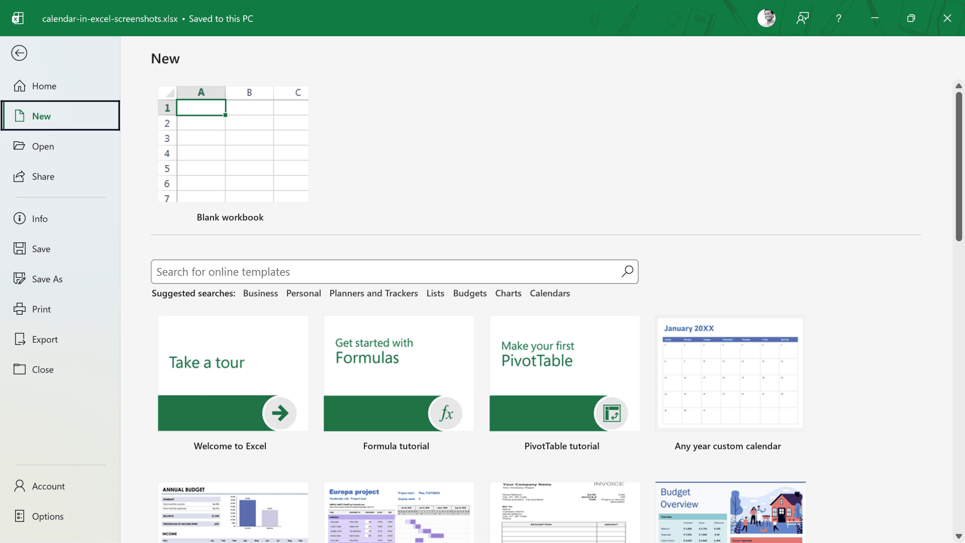The height and width of the screenshot is (543, 965).
Task: Click the Info circle icon
Action: (19, 218)
